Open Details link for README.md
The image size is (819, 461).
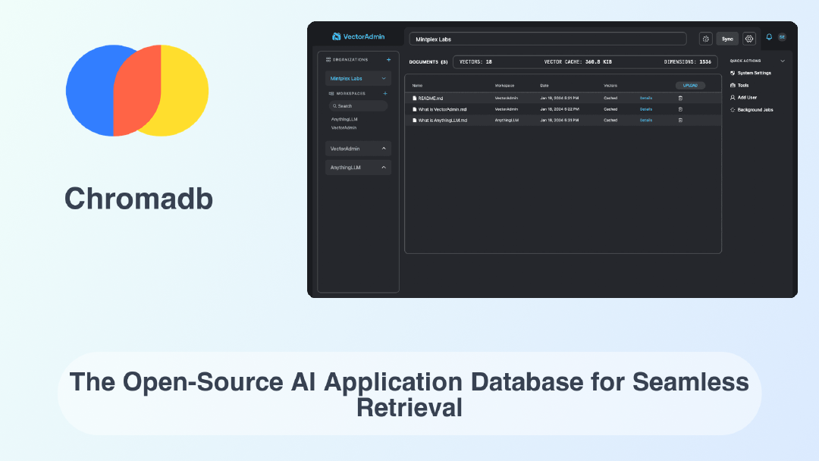tap(645, 98)
